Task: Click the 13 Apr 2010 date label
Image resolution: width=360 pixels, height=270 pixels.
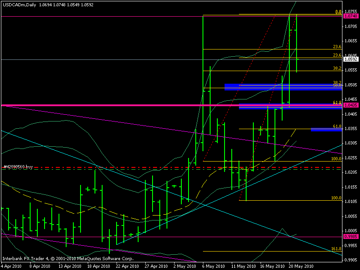Action: [x=70, y=266]
